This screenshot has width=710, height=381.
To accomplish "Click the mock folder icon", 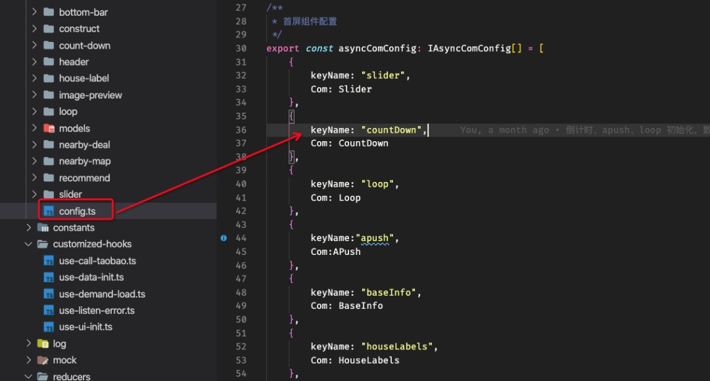I will [x=43, y=360].
